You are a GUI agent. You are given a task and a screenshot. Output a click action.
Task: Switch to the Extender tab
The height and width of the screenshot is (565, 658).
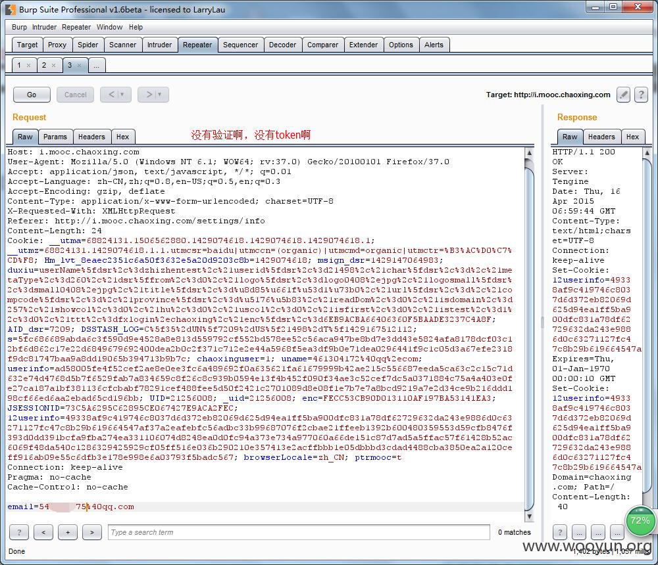click(363, 45)
